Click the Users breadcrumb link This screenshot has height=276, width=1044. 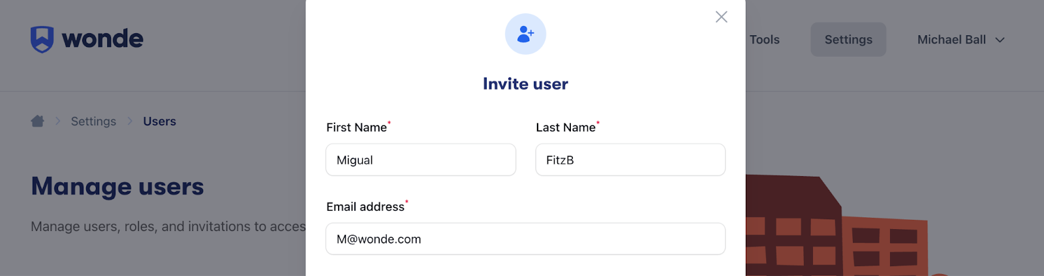[x=159, y=121]
